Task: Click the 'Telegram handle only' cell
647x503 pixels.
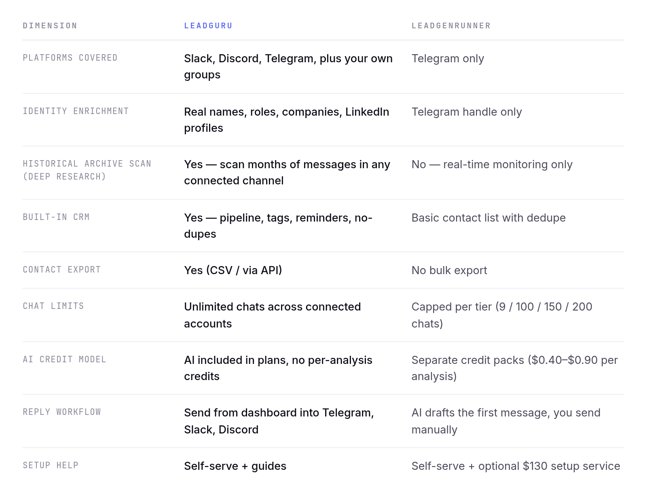Action: [467, 112]
